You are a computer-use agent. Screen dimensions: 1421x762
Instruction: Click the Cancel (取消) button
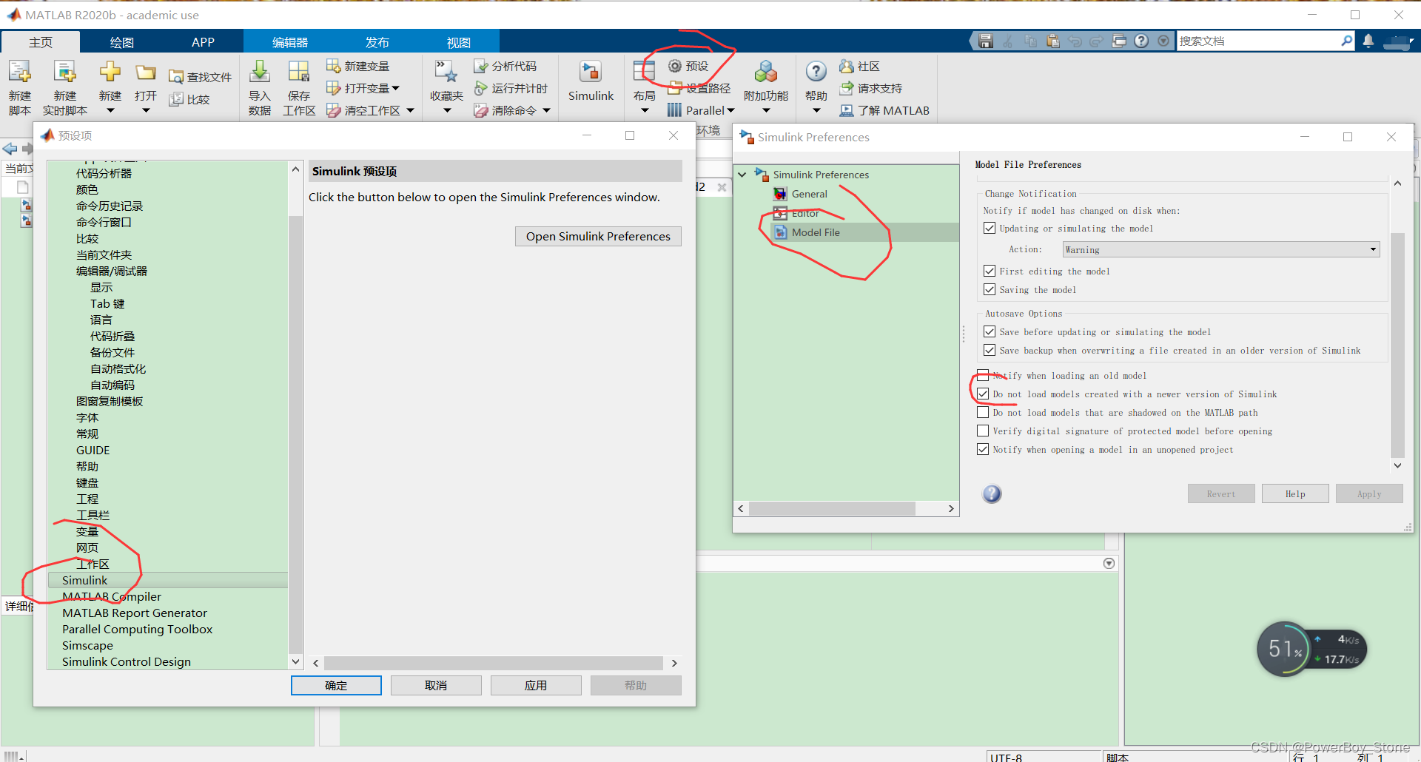[436, 685]
